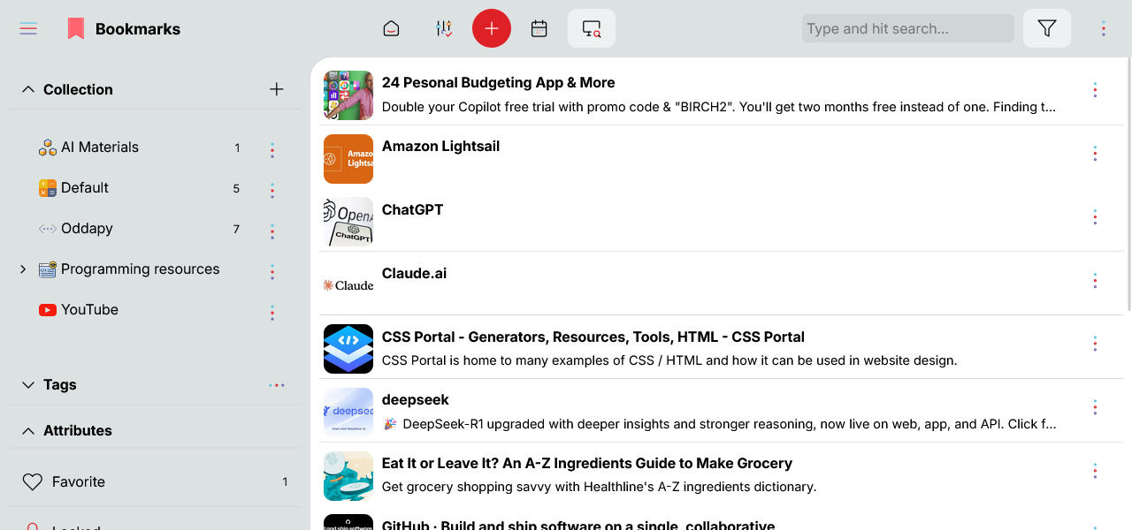The width and height of the screenshot is (1132, 530).
Task: Open the sort and filter sliders icon
Action: (443, 27)
